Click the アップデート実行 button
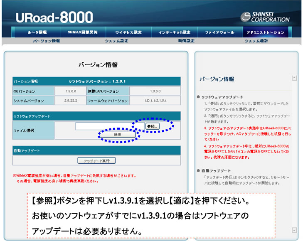Image resolution: width=303 pixels, height=241 pixels. point(96,160)
